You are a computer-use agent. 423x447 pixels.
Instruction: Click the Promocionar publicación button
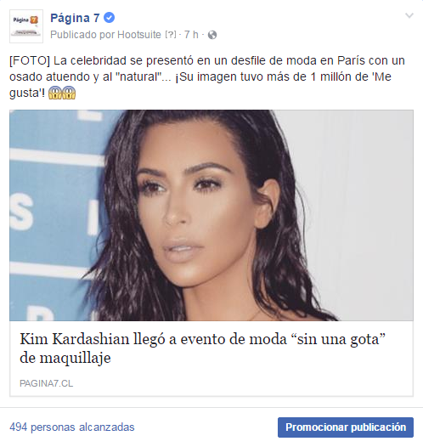point(346,427)
